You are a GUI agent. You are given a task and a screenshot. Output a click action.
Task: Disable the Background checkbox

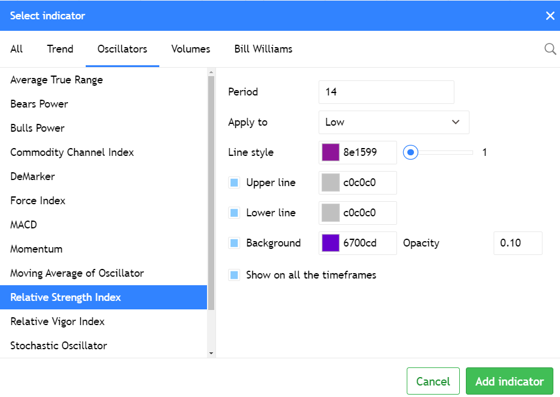(x=234, y=243)
